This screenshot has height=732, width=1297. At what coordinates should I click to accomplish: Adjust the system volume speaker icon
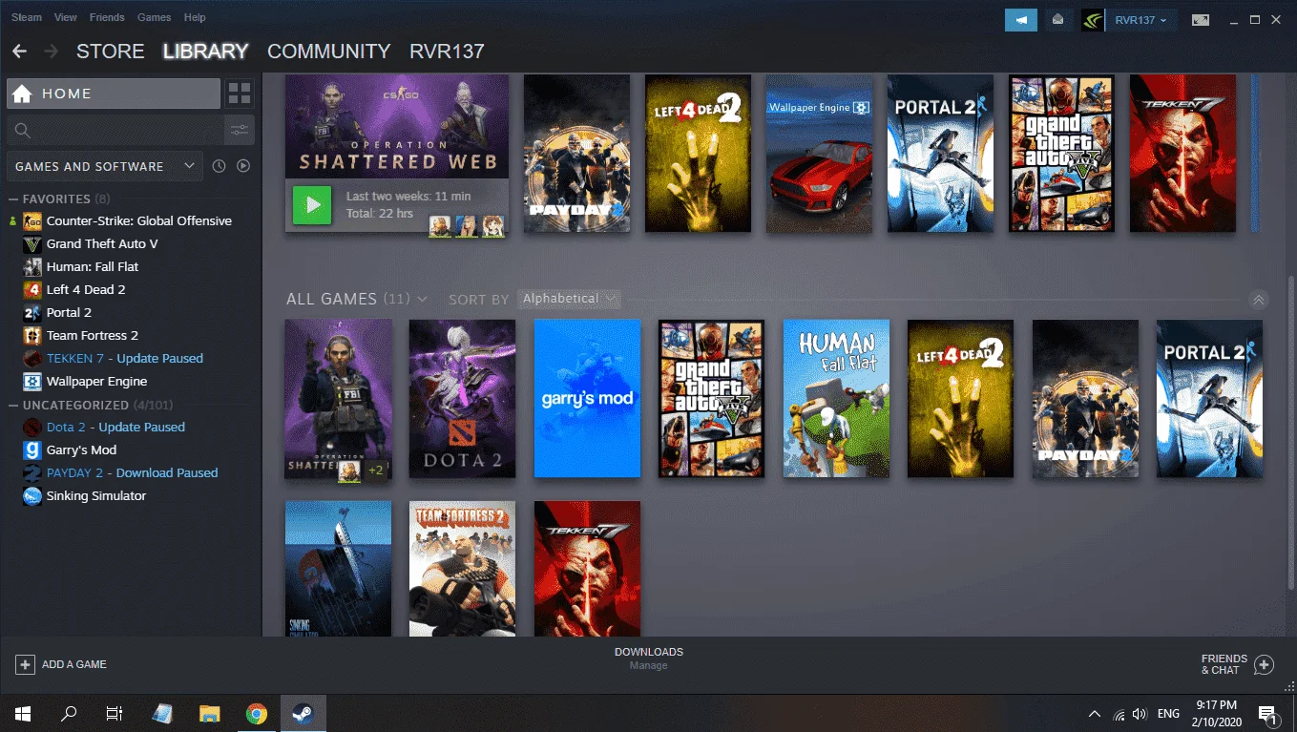point(1140,714)
